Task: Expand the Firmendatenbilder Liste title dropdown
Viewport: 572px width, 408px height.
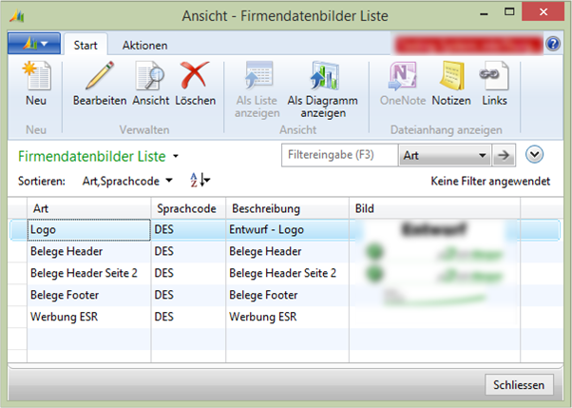Action: (x=176, y=156)
